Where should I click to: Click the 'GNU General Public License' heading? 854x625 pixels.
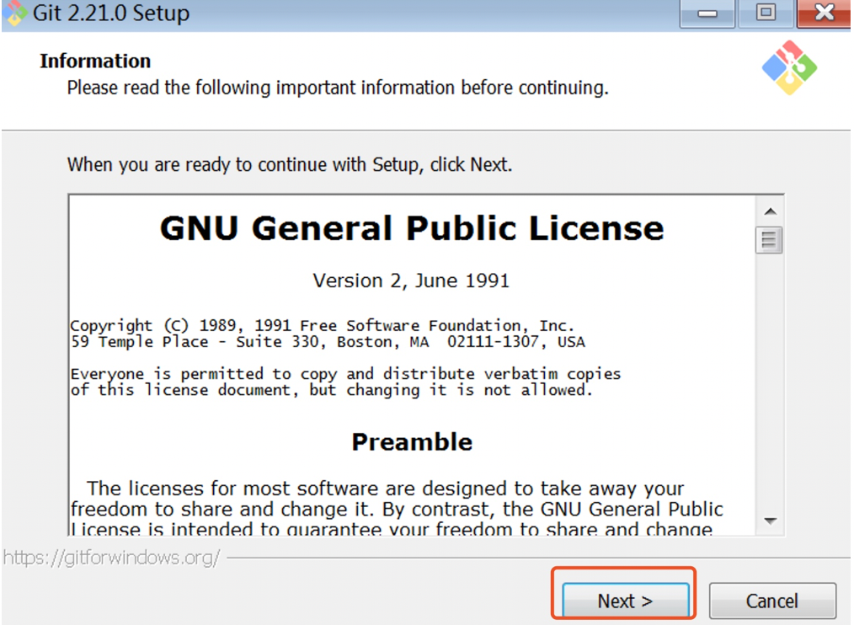(412, 227)
